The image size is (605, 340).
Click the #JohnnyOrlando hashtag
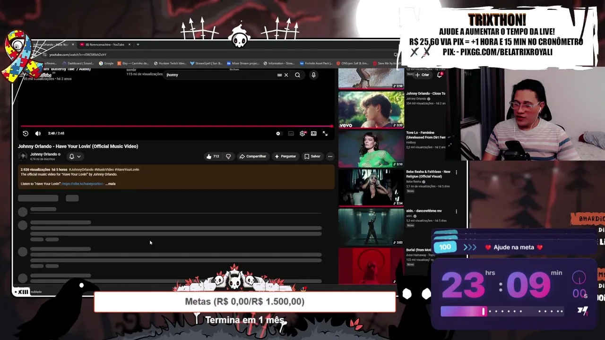(x=81, y=170)
